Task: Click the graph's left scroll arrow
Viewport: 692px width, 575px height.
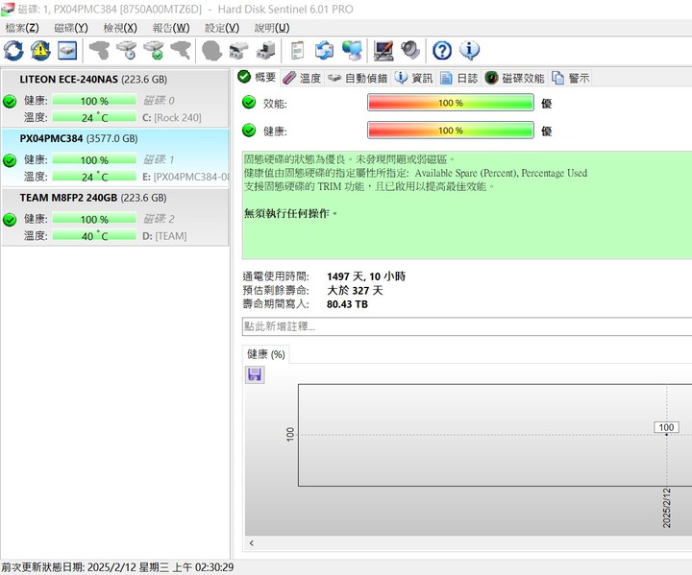Action: [x=252, y=542]
